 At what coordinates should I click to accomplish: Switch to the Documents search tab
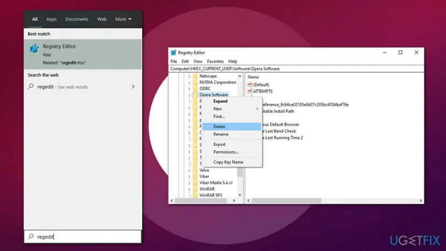pyautogui.click(x=77, y=19)
